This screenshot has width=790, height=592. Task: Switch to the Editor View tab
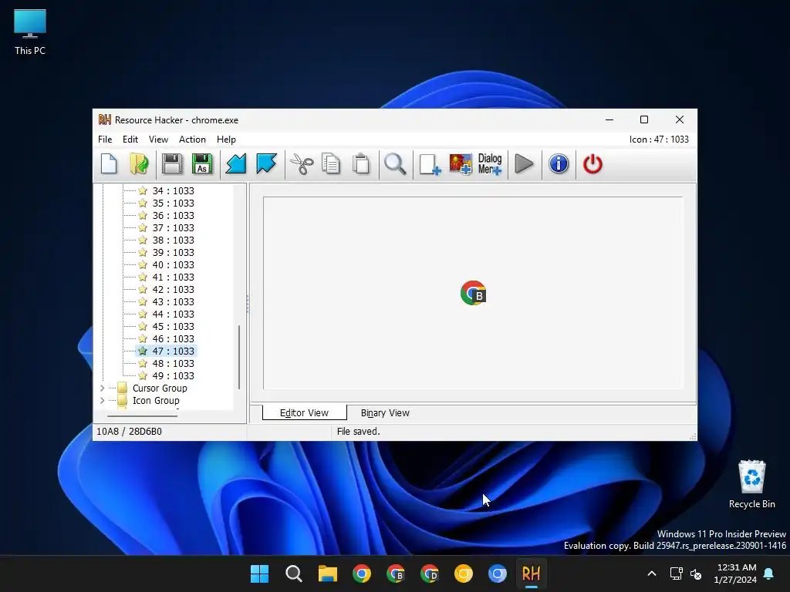[304, 413]
